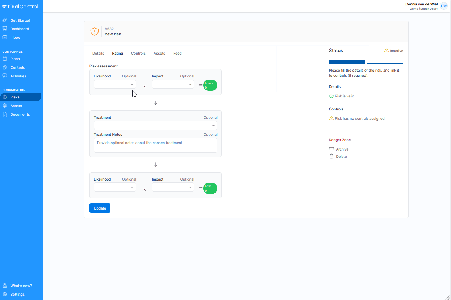The height and width of the screenshot is (300, 451).
Task: Switch to the Controls tab
Action: 138,53
